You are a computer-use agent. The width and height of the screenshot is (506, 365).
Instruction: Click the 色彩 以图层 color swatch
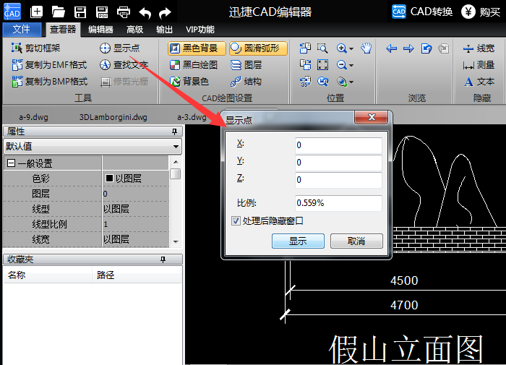click(x=109, y=178)
